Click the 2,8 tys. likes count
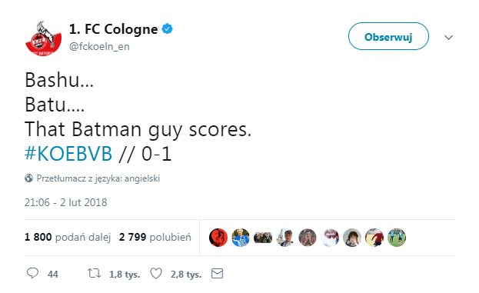The height and width of the screenshot is (293, 479). click(186, 275)
